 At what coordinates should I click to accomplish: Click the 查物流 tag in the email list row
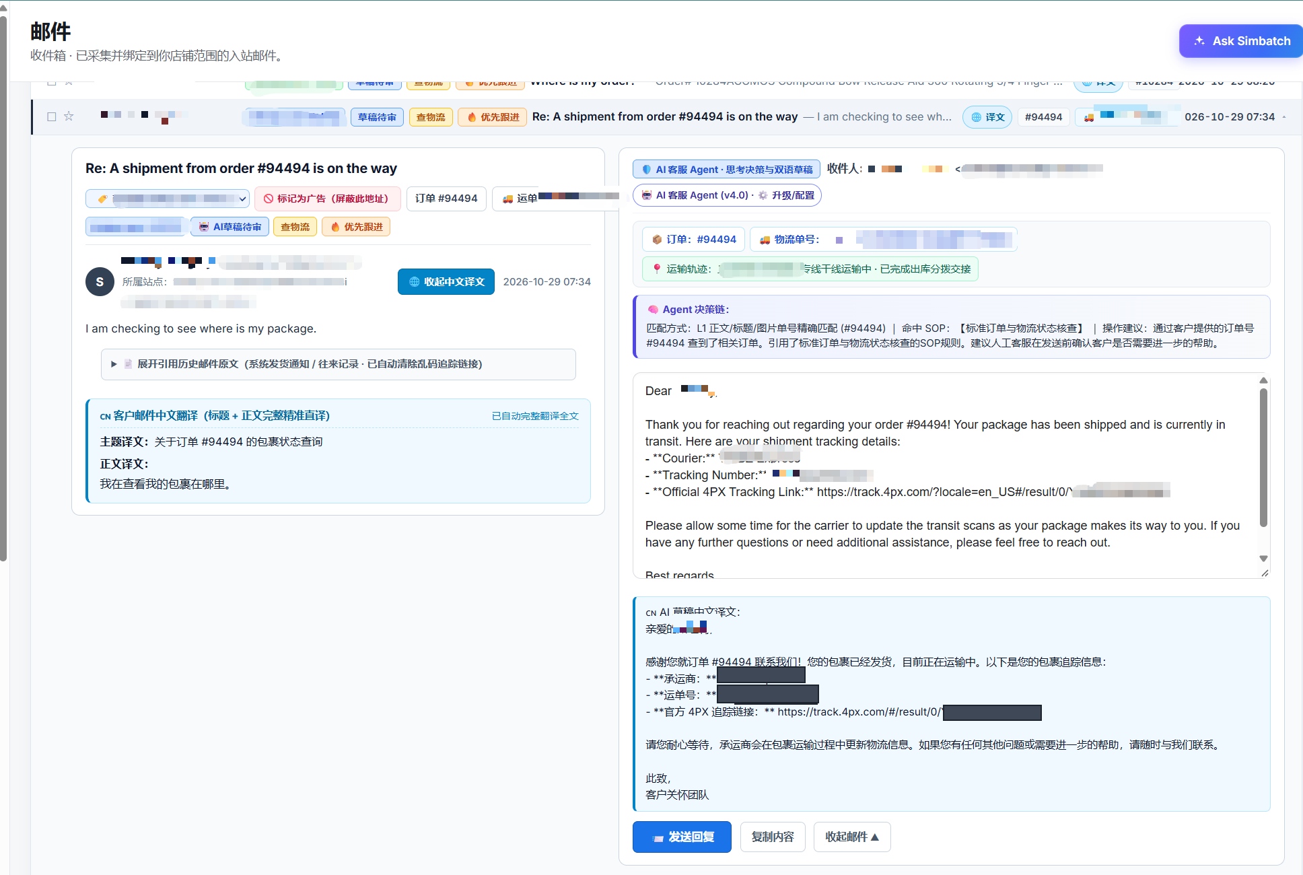pos(431,117)
